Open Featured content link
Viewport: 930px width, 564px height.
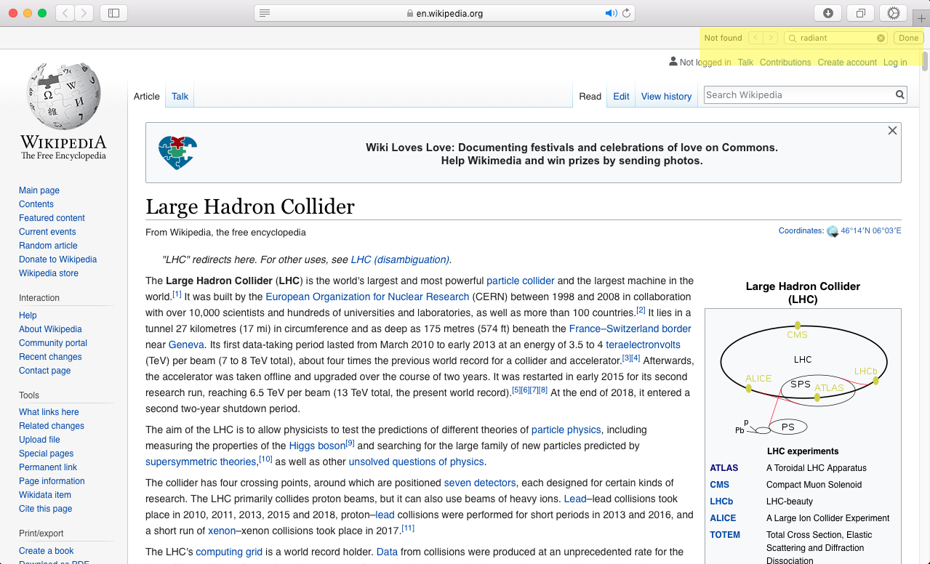pos(52,218)
